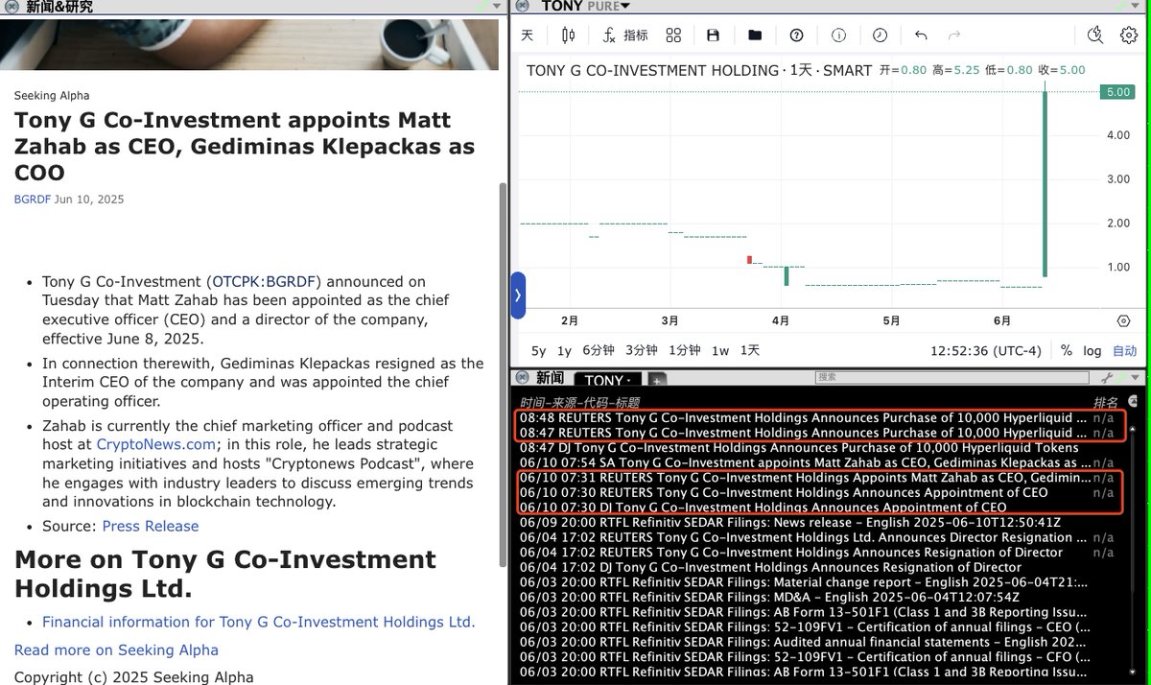This screenshot has height=685, width=1151.
Task: Open 08:47 DJ Hyperliquid Tokens purchase headline
Action: [799, 448]
